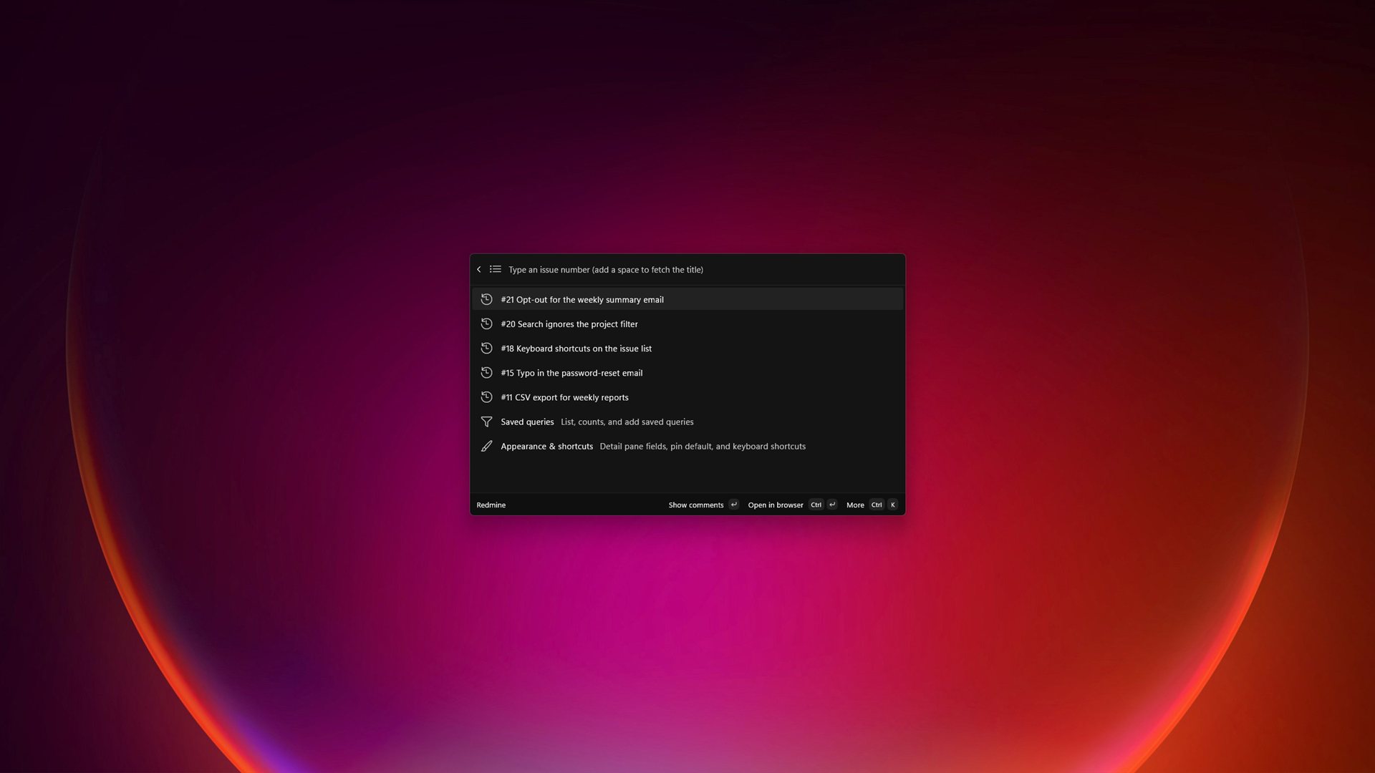
Task: Click the Enter key badge beside Show comments
Action: 733,505
